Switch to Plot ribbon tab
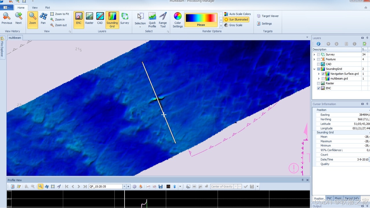 tap(47, 8)
